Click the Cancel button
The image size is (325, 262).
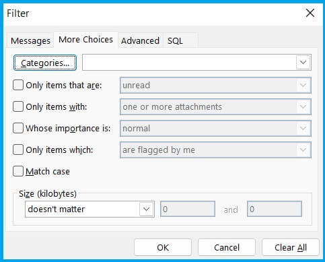click(227, 247)
